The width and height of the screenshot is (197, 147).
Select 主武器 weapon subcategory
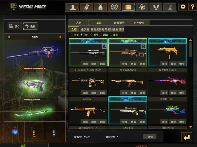85,29
